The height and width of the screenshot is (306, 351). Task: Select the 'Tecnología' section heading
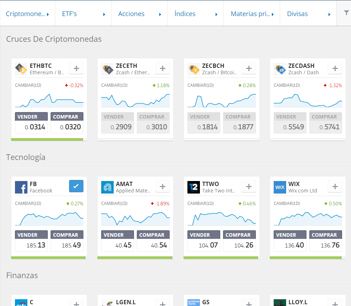(x=26, y=157)
